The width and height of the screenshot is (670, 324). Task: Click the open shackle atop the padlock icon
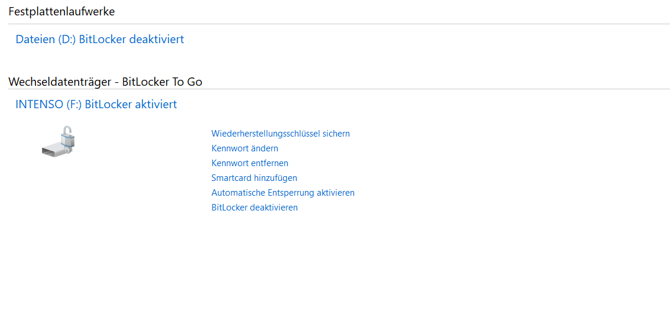[x=69, y=130]
